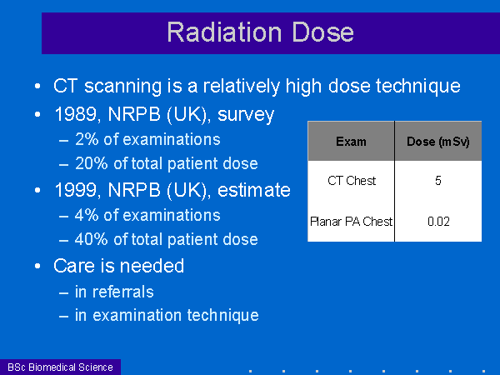Screen dimensions: 500x375
Task: Click the 'BSc Biomedical Science' footer label
Action: click(60, 367)
